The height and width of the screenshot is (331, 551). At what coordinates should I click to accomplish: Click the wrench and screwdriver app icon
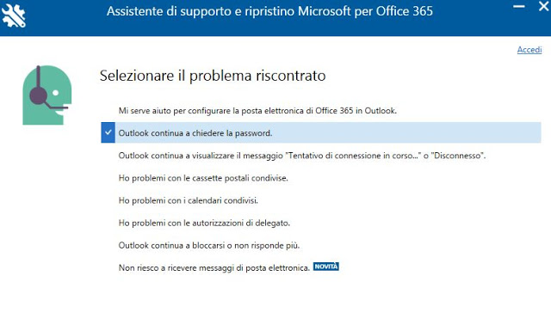14,15
